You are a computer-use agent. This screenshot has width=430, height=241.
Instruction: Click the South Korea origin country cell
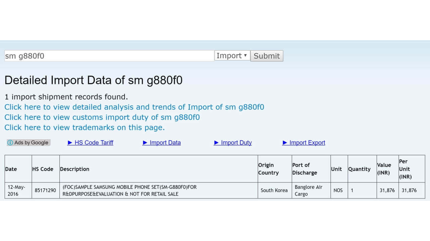[274, 190]
